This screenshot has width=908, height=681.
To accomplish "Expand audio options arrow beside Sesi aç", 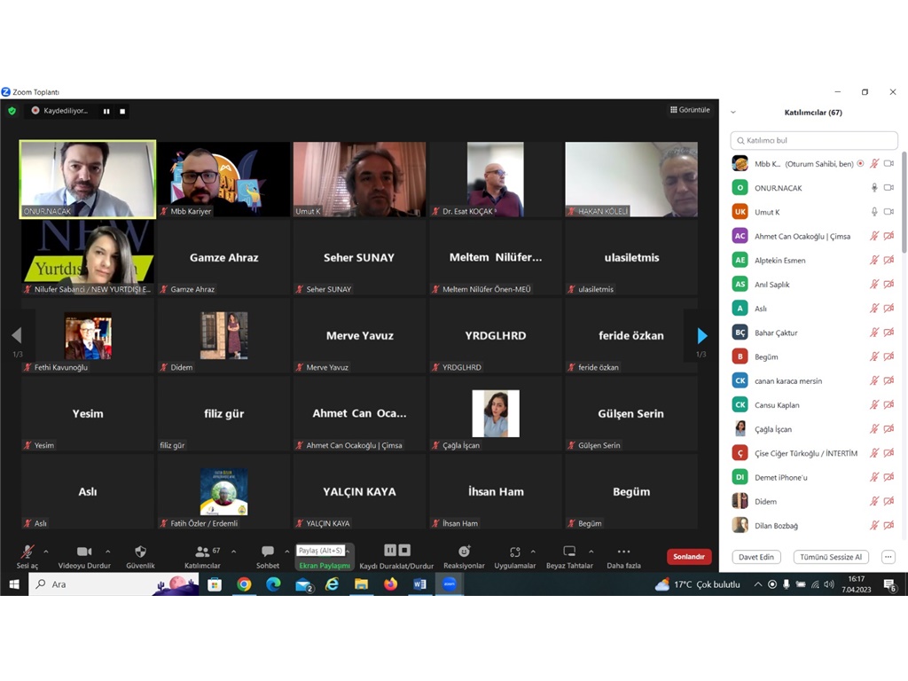I will pyautogui.click(x=46, y=552).
